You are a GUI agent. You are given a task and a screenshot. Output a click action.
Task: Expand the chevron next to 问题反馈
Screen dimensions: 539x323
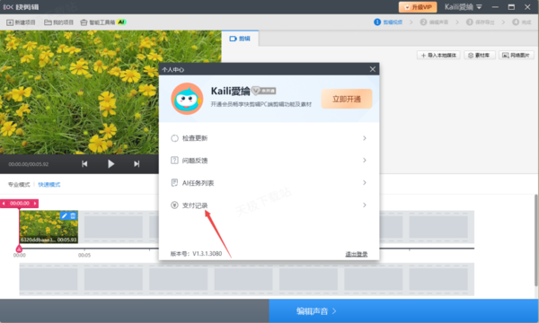(x=365, y=161)
